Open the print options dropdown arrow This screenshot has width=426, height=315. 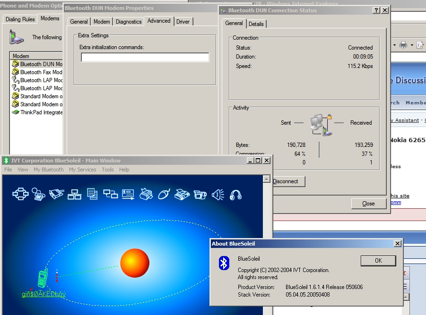tap(412, 45)
